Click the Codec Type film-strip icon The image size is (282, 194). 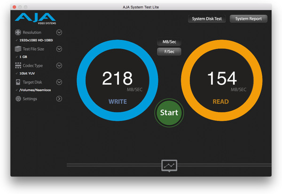18,66
